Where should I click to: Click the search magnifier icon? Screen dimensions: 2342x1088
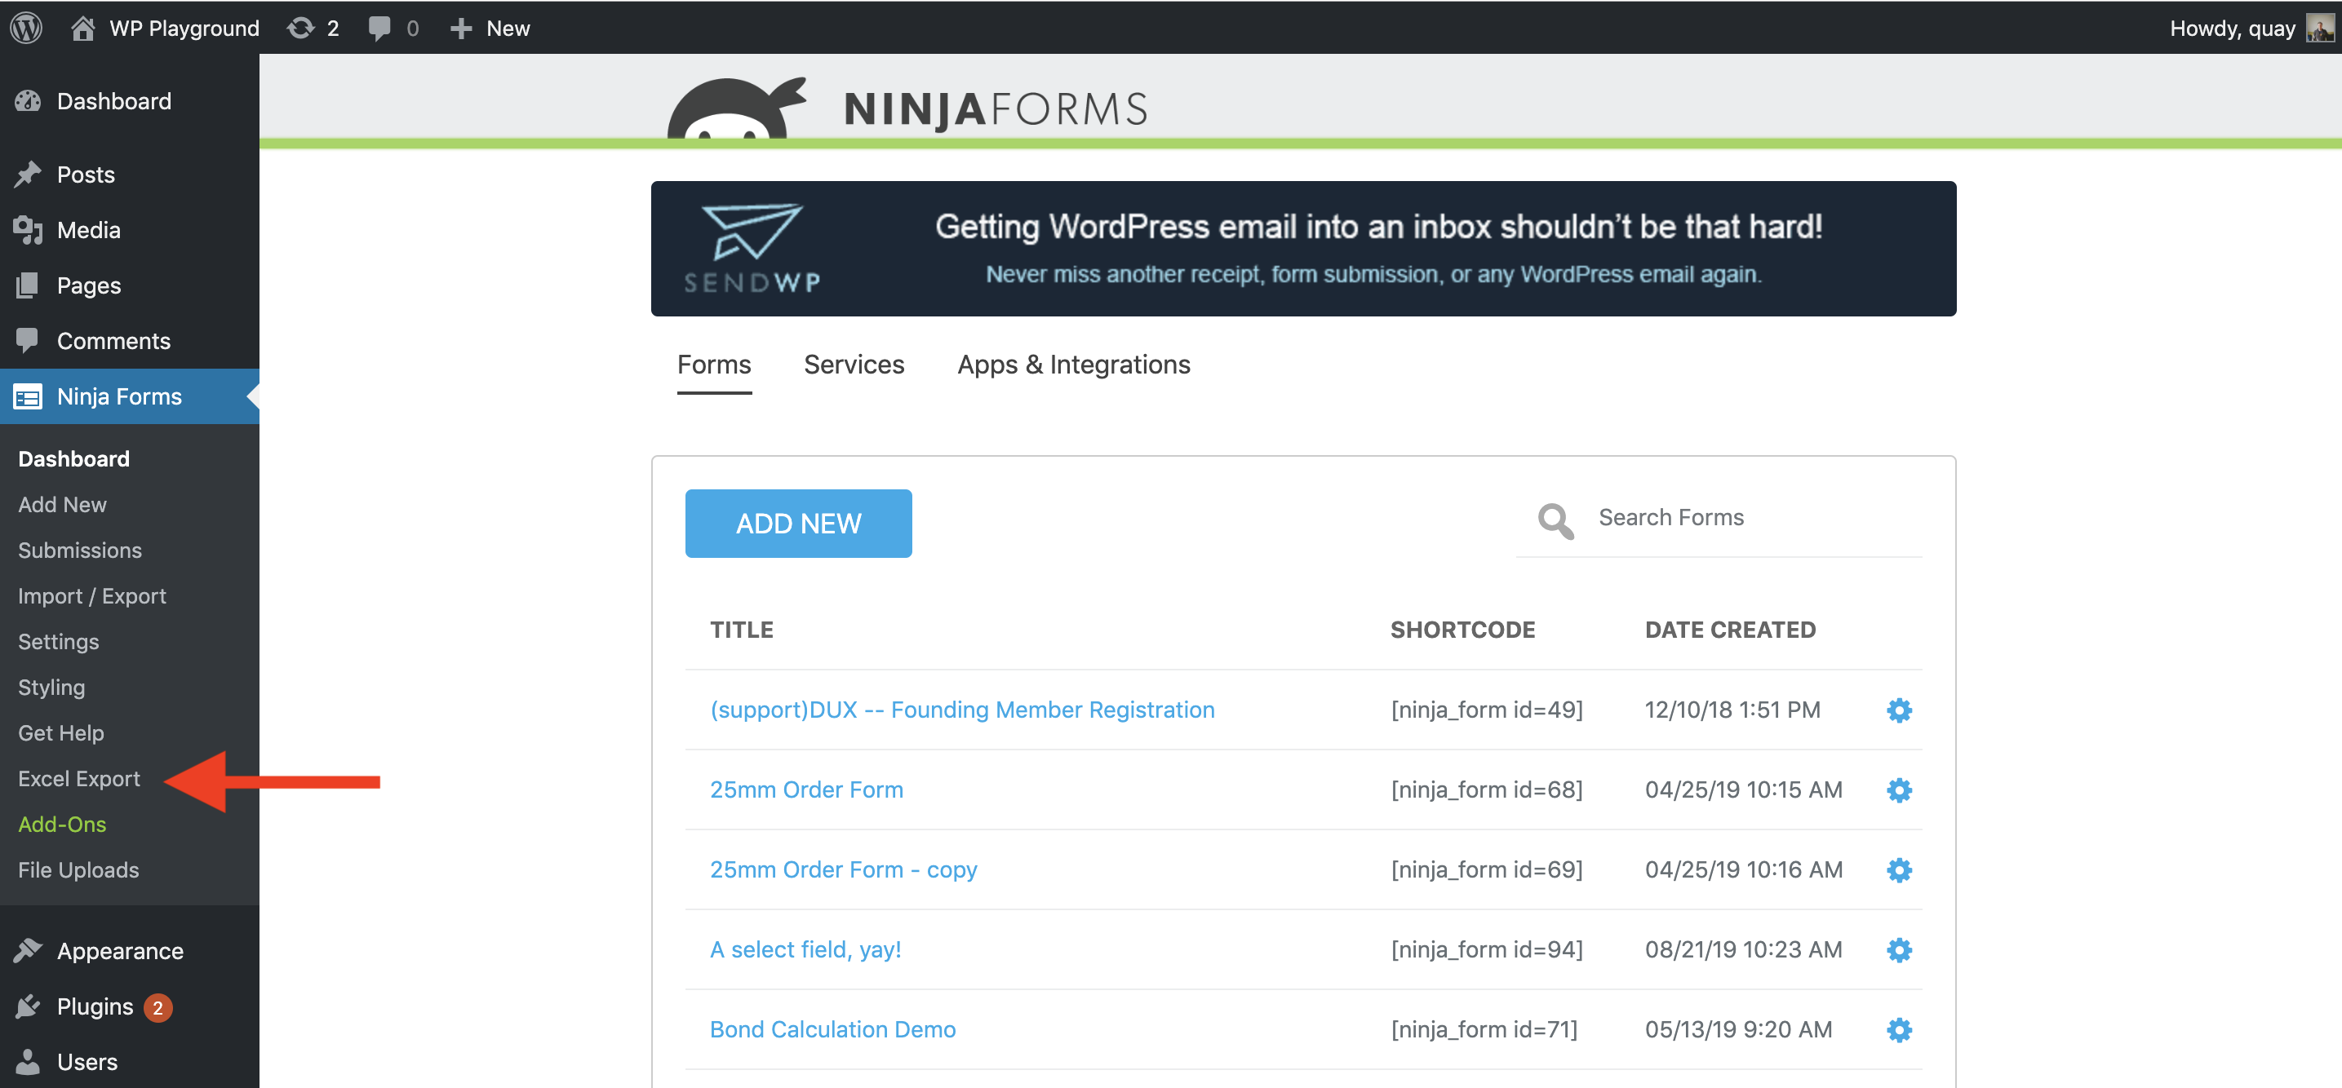[x=1555, y=521]
